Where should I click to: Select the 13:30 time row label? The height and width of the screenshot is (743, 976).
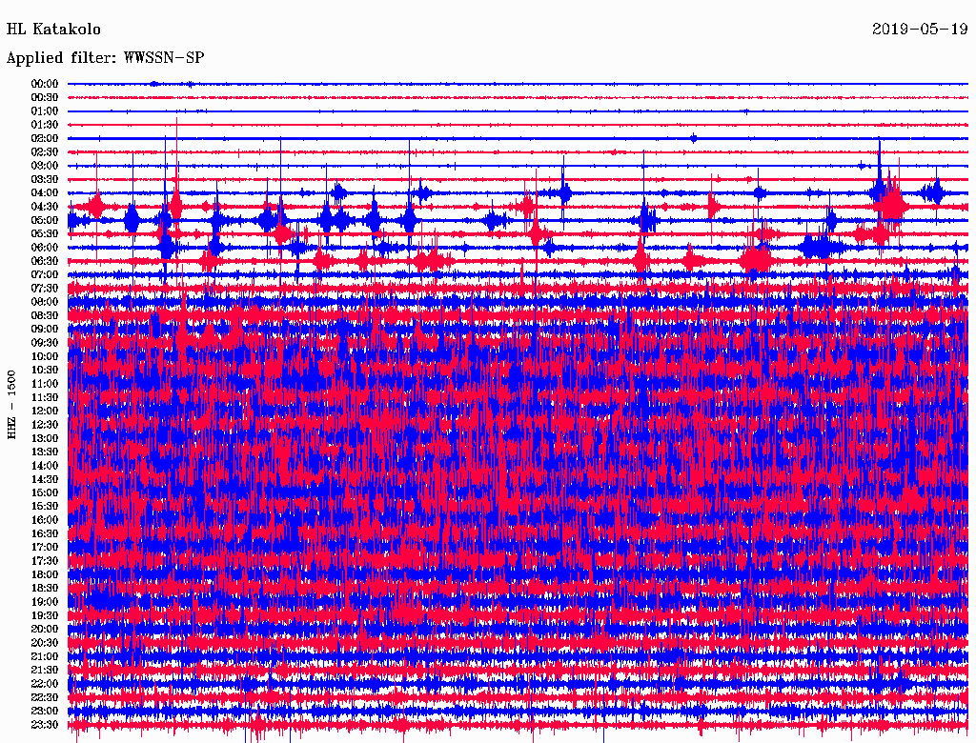tap(45, 452)
